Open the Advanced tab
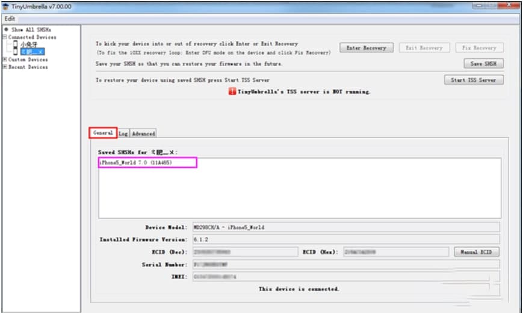The width and height of the screenshot is (523, 314). point(143,134)
